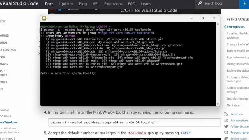
Task: Open the Request features link
Action: [x=240, y=132]
